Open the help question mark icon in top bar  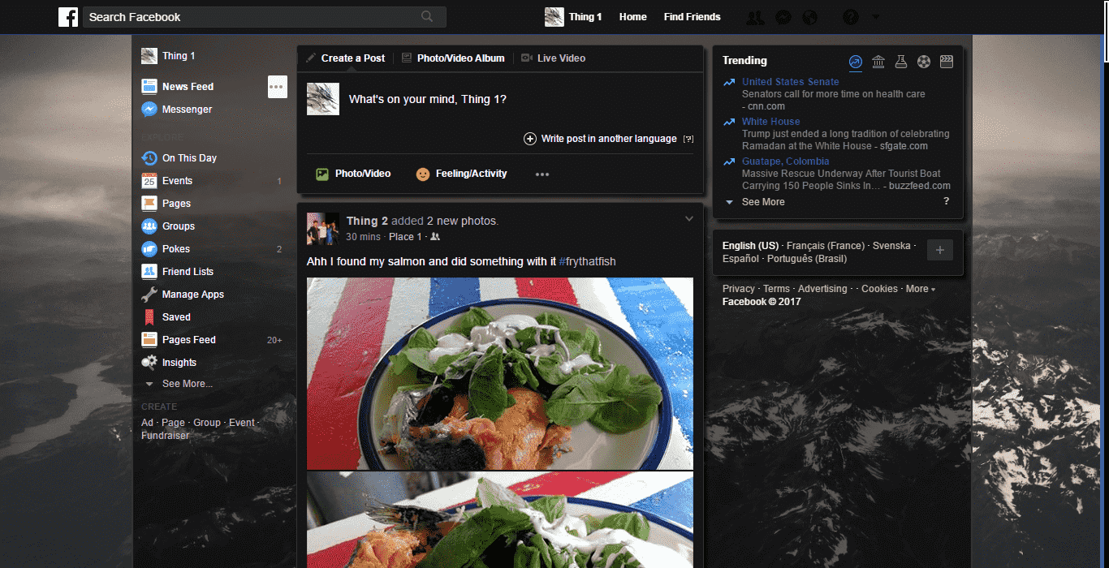point(851,17)
